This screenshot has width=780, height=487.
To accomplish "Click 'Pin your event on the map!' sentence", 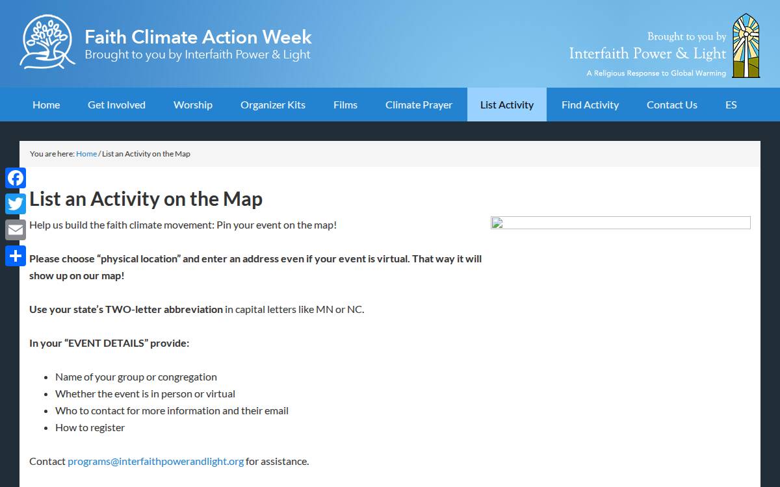I will pyautogui.click(x=277, y=225).
